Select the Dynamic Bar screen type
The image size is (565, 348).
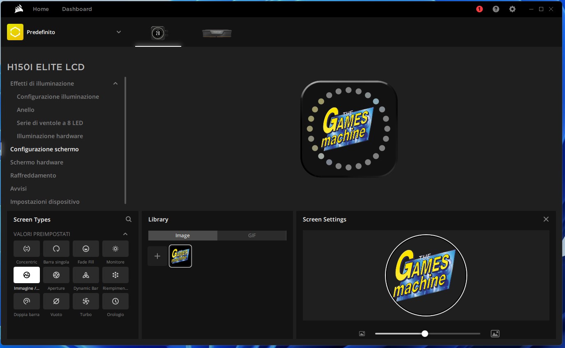pyautogui.click(x=86, y=275)
